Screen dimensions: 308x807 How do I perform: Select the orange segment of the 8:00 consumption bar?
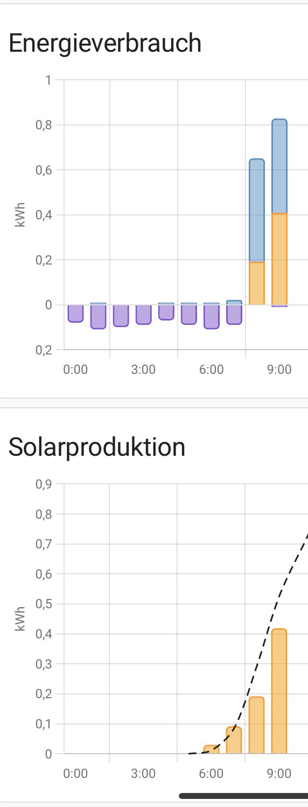point(257,283)
